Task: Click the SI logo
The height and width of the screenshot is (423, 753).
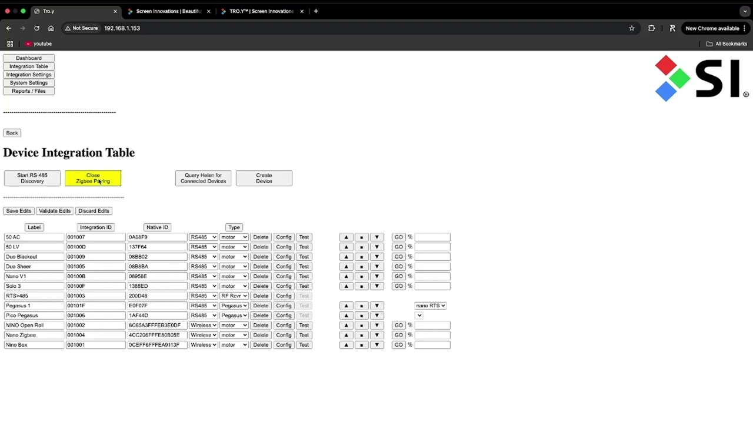Action: point(701,78)
